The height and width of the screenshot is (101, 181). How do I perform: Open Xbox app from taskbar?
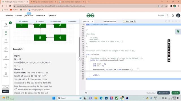[x=117, y=98]
